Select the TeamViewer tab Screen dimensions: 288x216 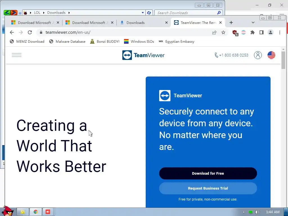[x=198, y=22]
